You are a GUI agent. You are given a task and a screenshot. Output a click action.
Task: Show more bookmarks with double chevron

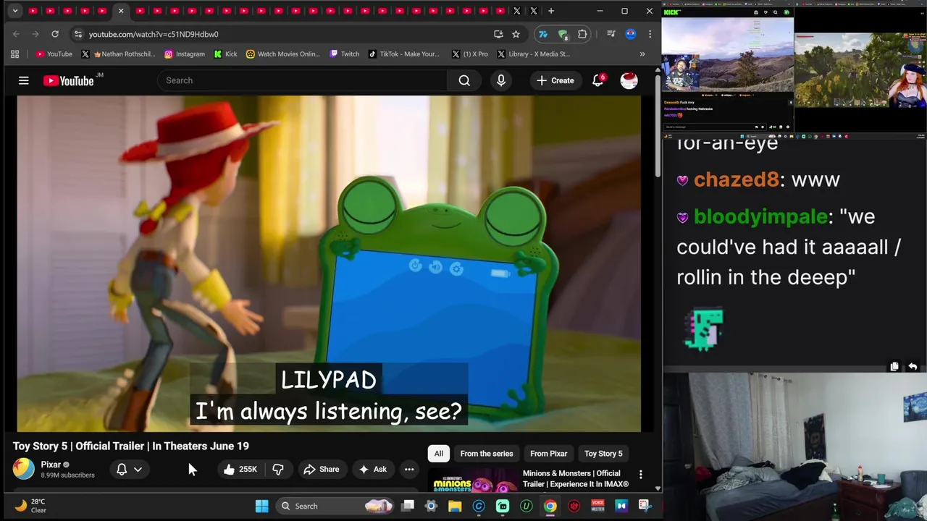pos(642,54)
